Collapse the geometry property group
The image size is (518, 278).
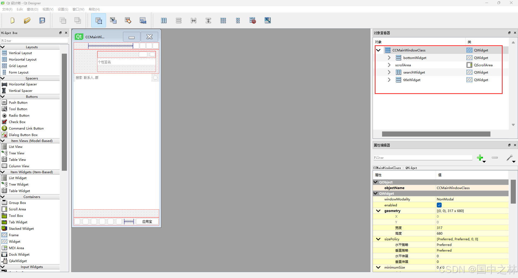point(378,211)
